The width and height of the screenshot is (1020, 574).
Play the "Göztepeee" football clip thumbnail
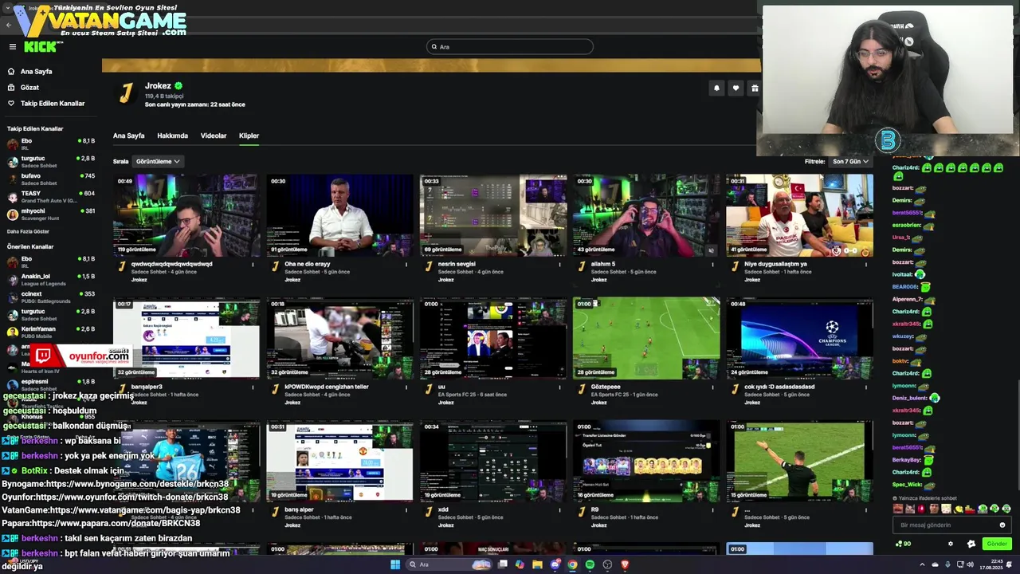(x=645, y=338)
